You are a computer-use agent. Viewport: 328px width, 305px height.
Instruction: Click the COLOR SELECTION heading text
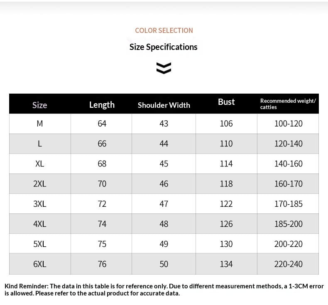pyautogui.click(x=164, y=31)
